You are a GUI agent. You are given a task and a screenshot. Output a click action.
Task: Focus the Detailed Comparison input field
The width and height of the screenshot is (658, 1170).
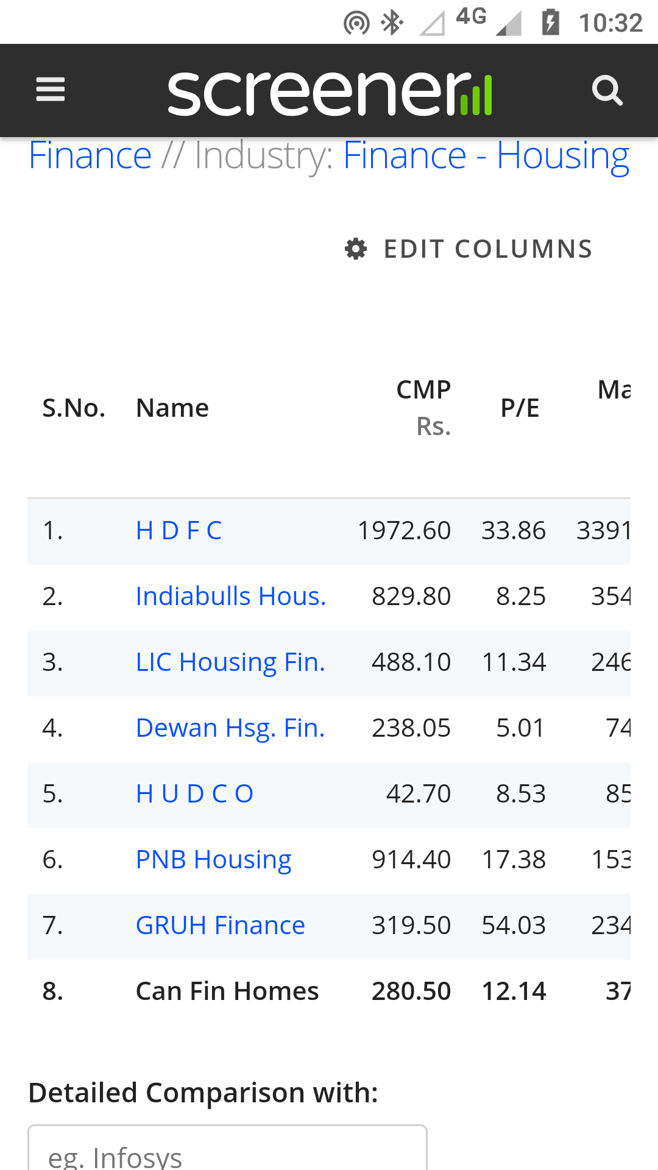click(227, 1149)
